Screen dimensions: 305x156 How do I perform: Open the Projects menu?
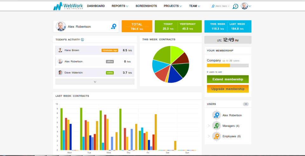pos(173,6)
